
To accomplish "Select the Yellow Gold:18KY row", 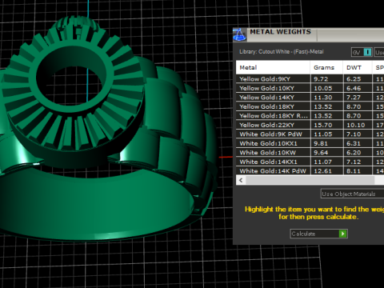I will [310, 106].
